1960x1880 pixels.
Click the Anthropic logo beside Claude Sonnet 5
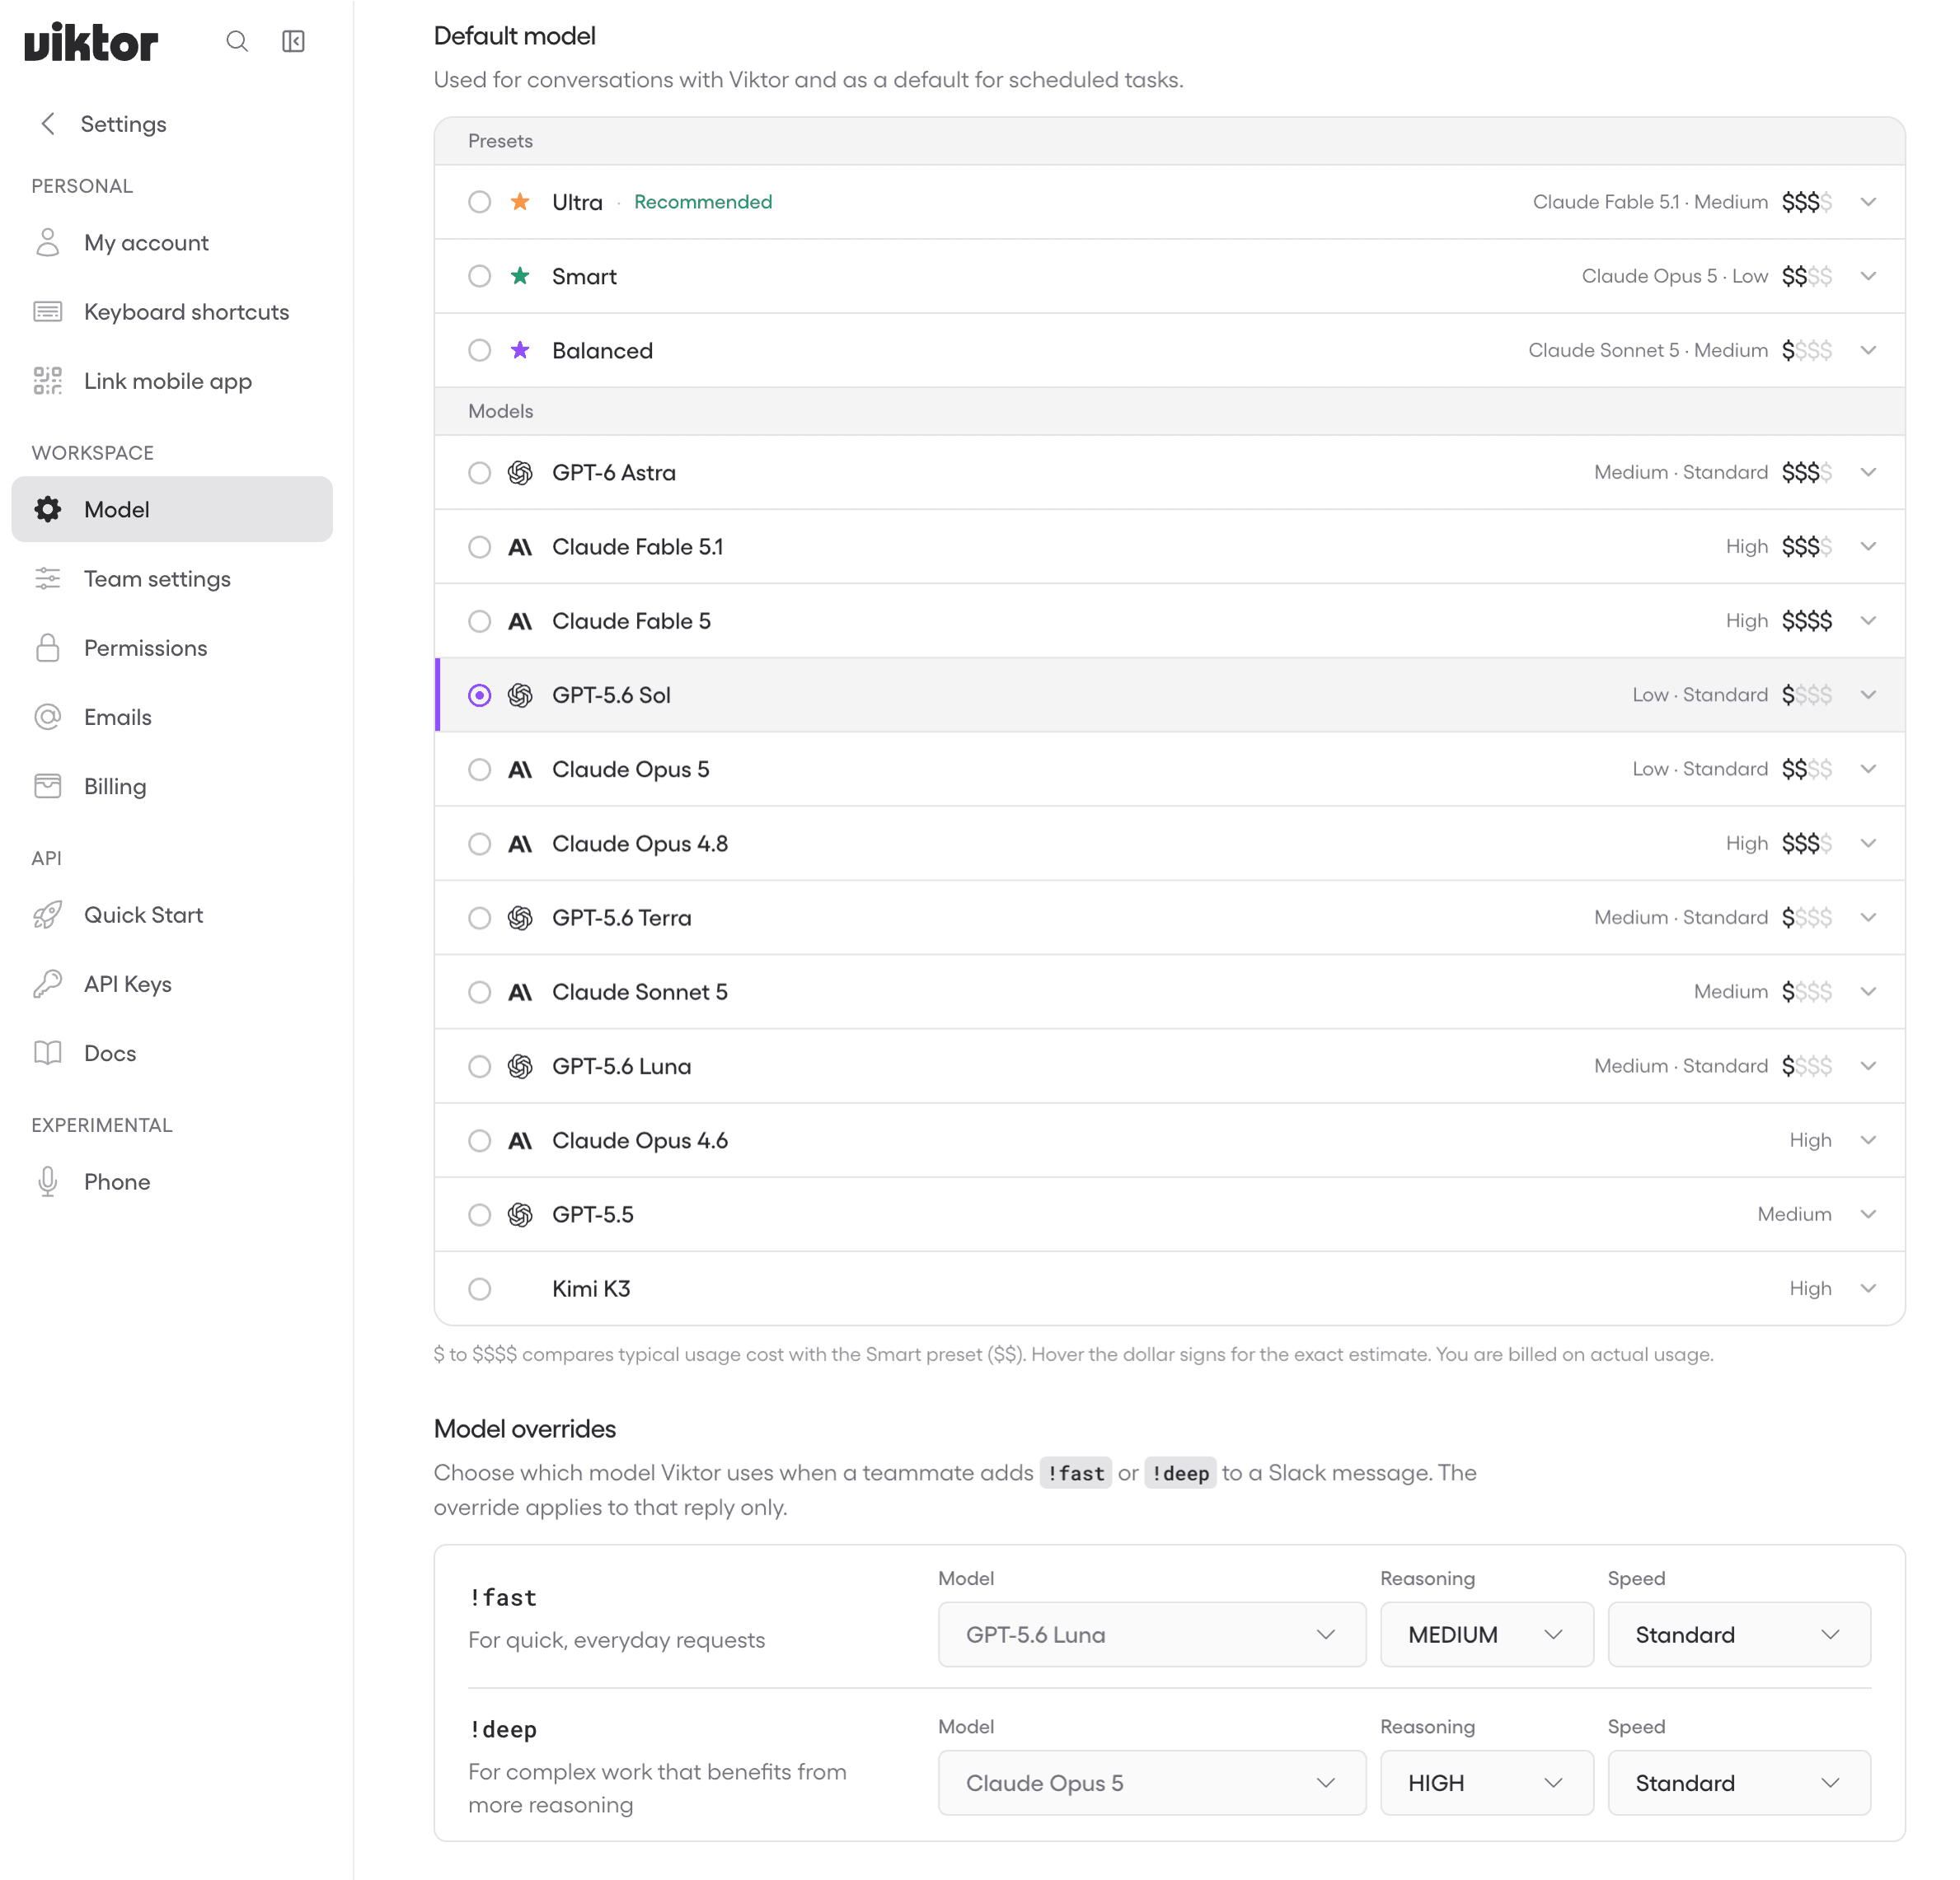[x=520, y=993]
